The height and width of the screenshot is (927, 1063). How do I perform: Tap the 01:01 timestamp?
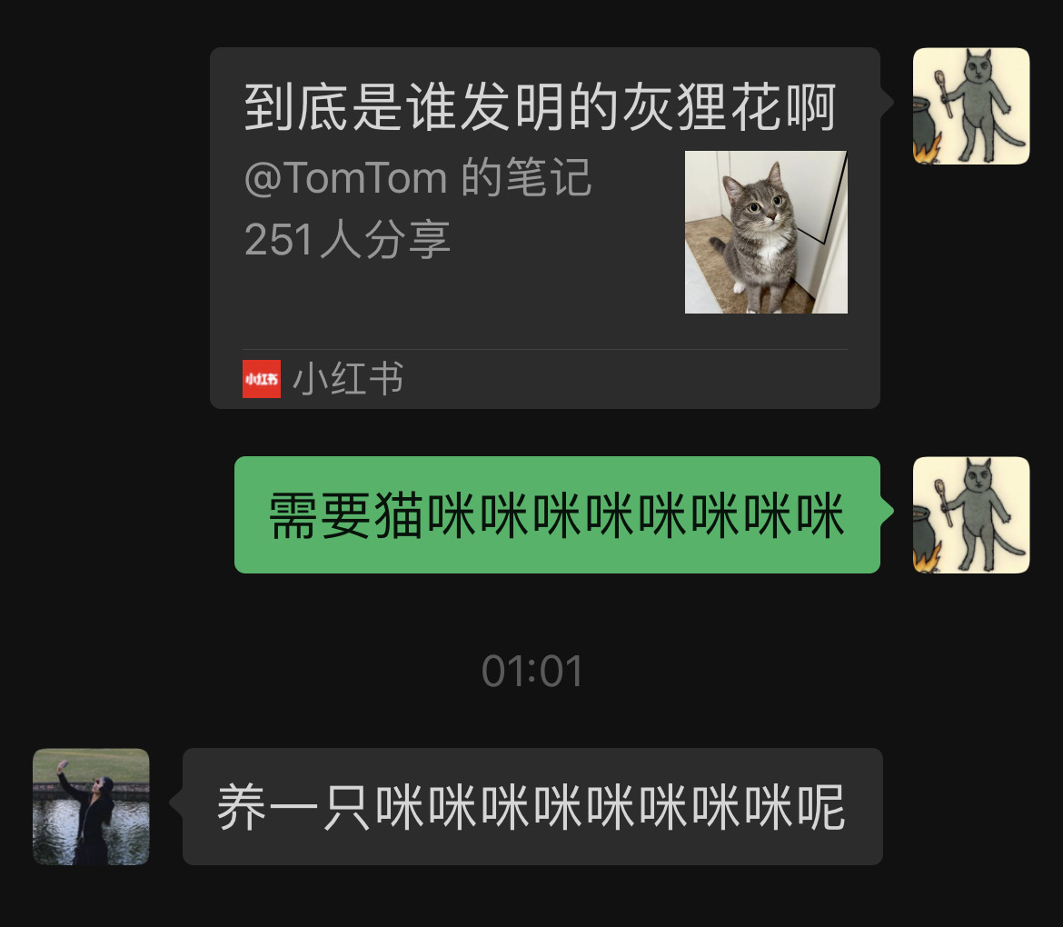pos(532,672)
